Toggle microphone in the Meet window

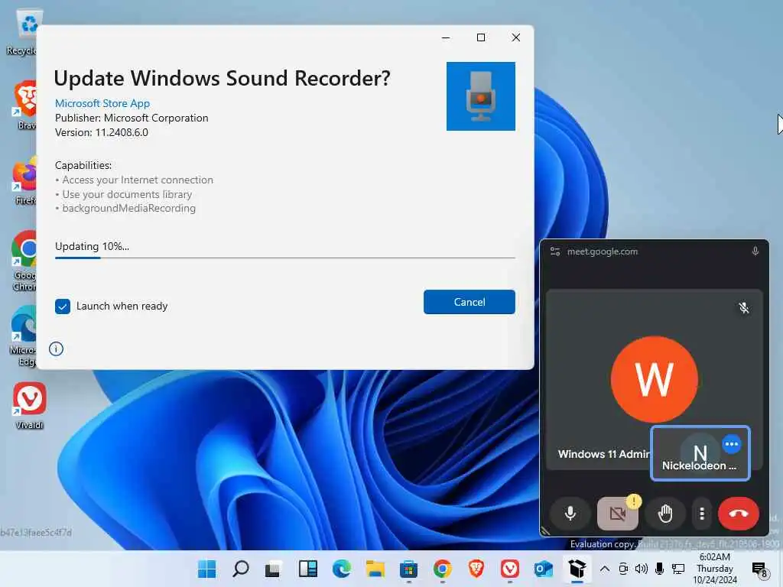pyautogui.click(x=570, y=513)
